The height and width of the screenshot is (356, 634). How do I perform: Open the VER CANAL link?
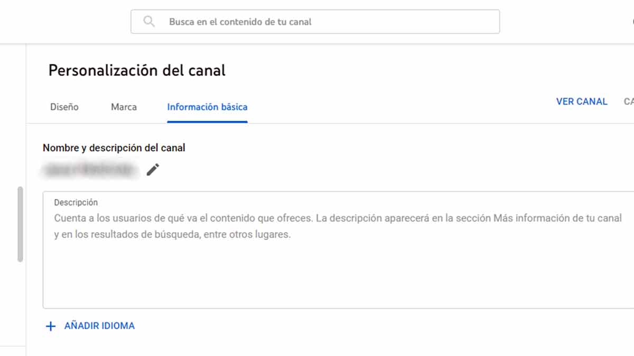click(582, 102)
